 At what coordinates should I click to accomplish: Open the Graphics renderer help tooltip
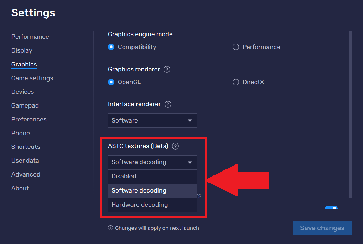pyautogui.click(x=166, y=70)
